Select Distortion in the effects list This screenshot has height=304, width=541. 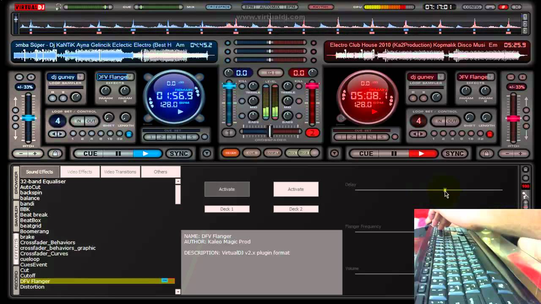[x=32, y=287]
